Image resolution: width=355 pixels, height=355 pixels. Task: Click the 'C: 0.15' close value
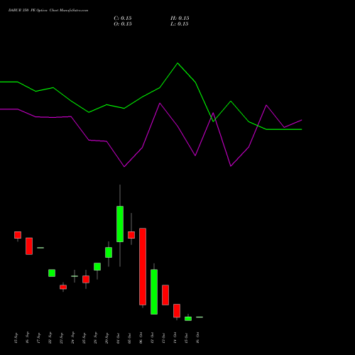pyautogui.click(x=123, y=18)
